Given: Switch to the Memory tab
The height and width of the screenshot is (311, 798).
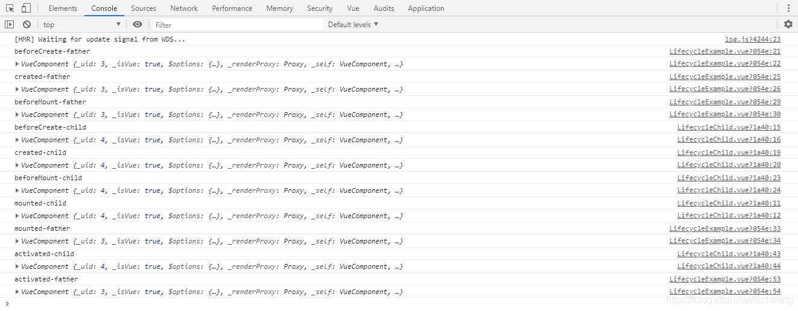Looking at the screenshot, I should pyautogui.click(x=279, y=8).
